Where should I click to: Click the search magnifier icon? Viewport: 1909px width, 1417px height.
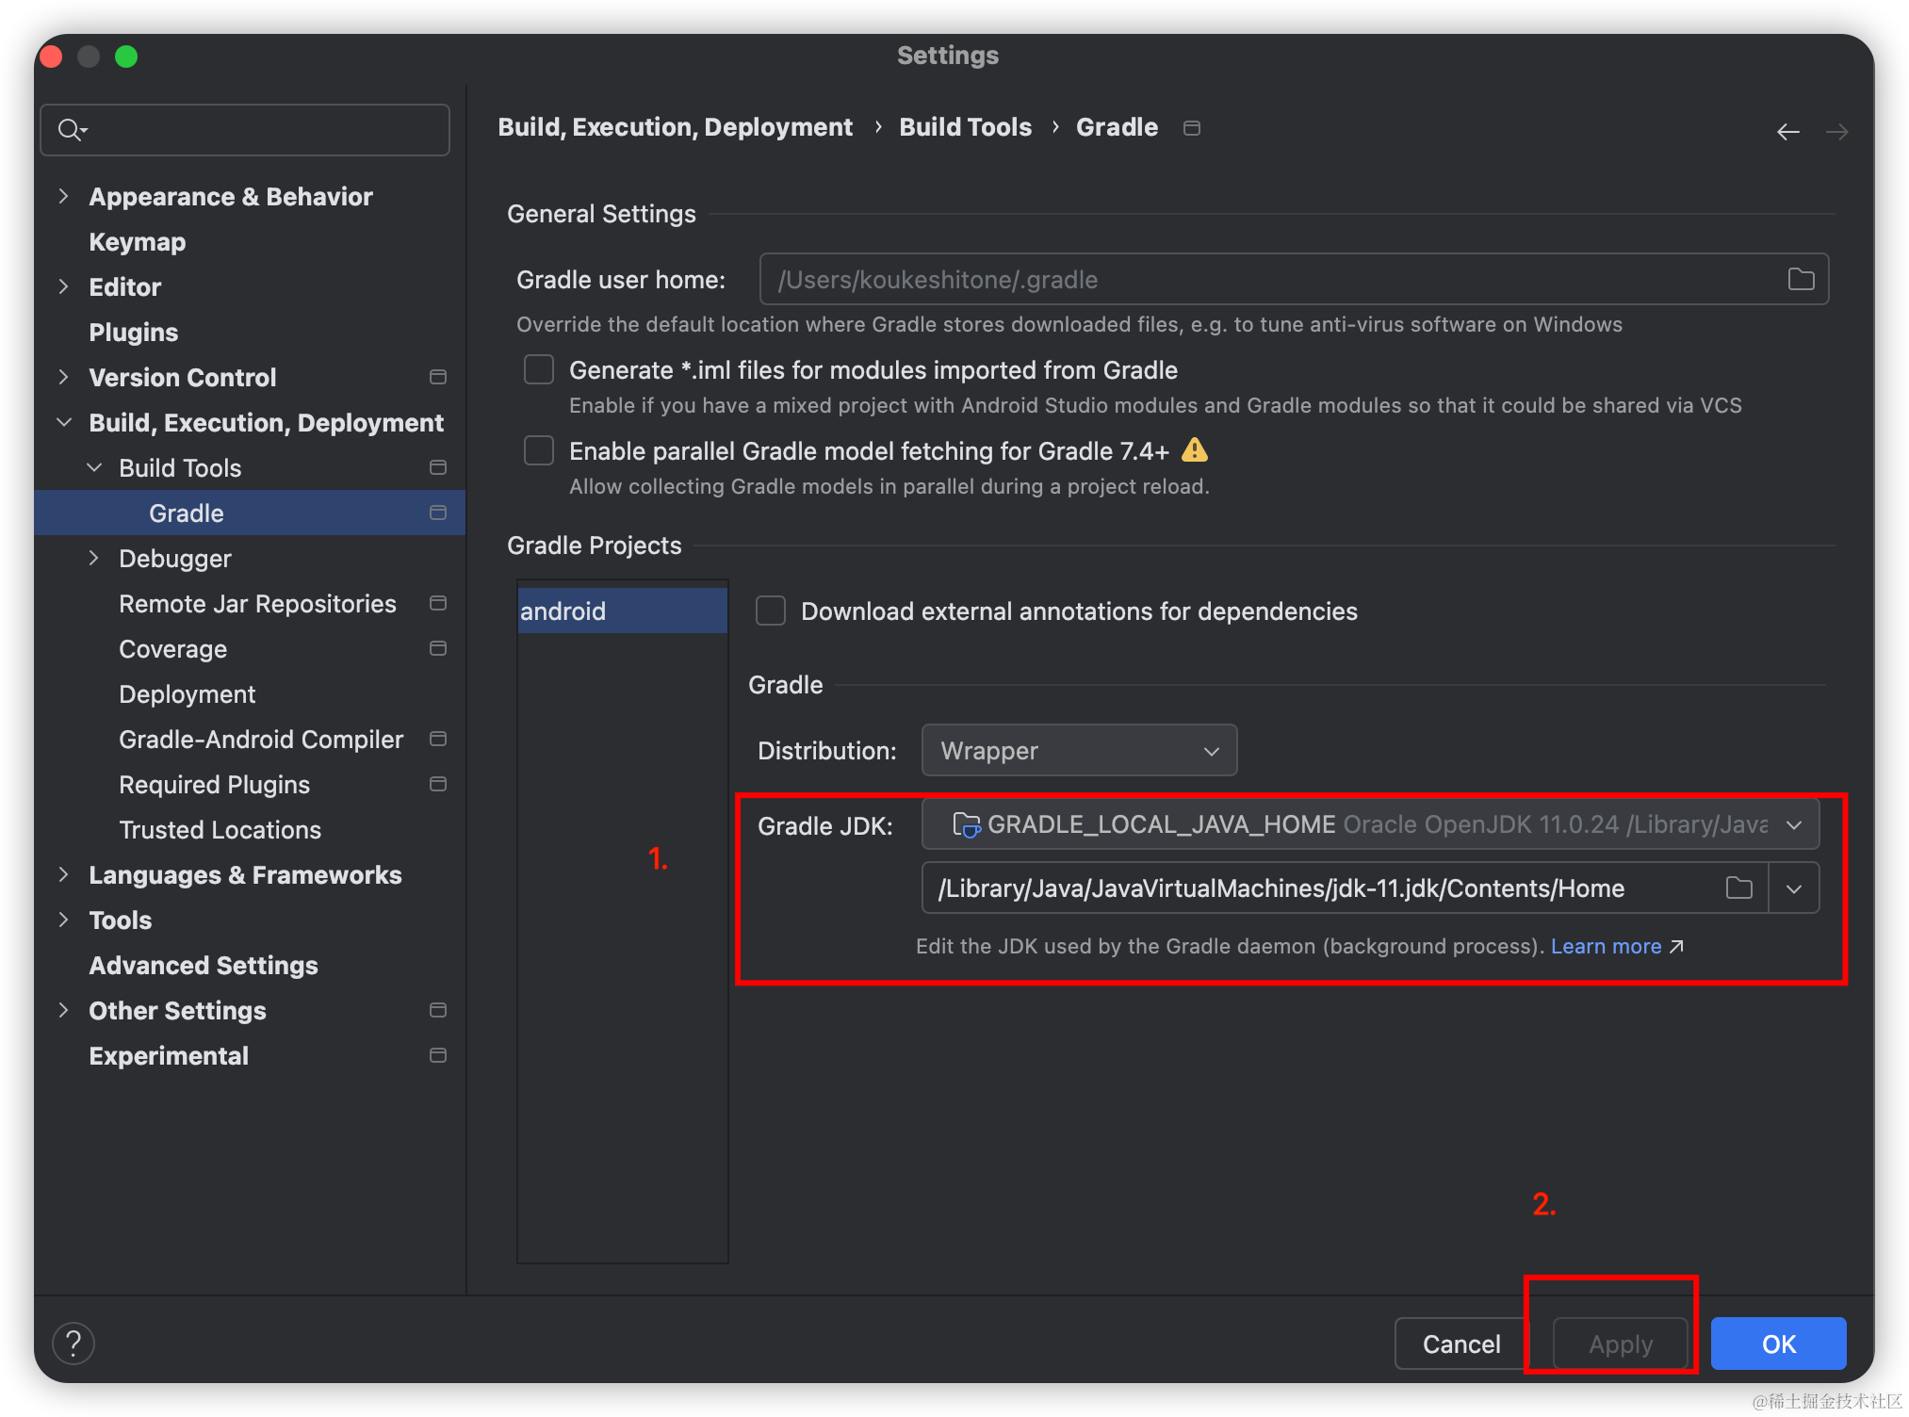pos(71,130)
